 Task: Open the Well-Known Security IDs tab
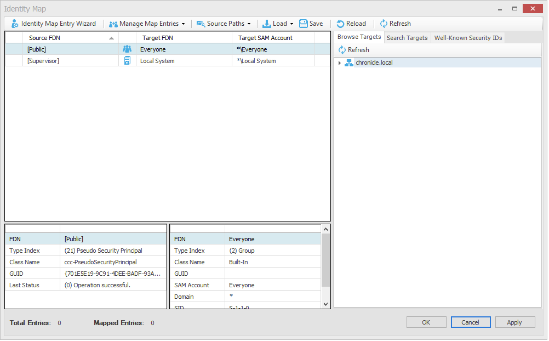point(468,38)
